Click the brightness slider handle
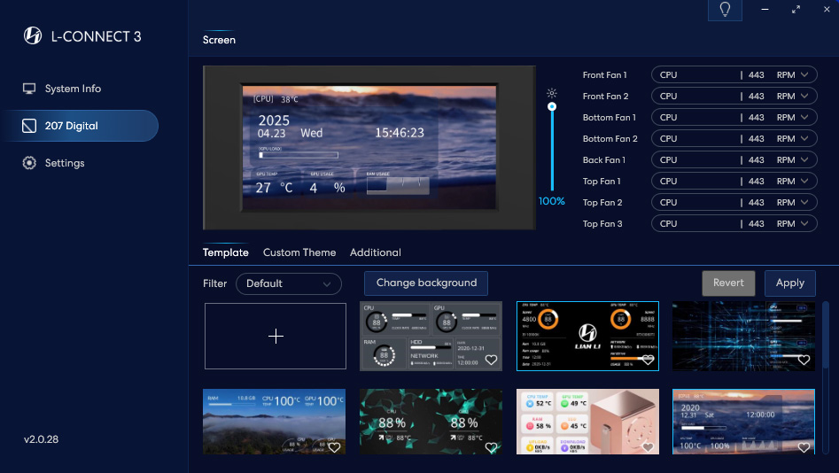This screenshot has height=473, width=839. pos(552,106)
